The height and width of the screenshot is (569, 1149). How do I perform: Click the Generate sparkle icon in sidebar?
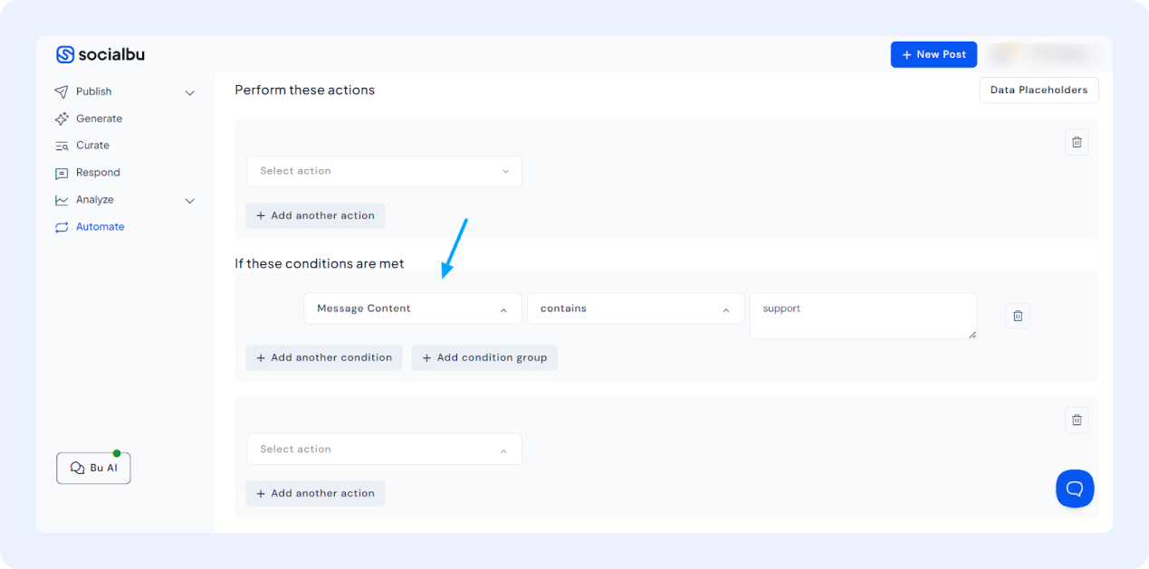click(62, 119)
